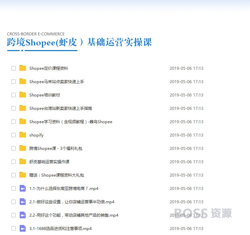Tick checkbox for 3.1-1688选品进货和注意事项.mp4
The width and height of the screenshot is (250, 235).
coord(14,229)
